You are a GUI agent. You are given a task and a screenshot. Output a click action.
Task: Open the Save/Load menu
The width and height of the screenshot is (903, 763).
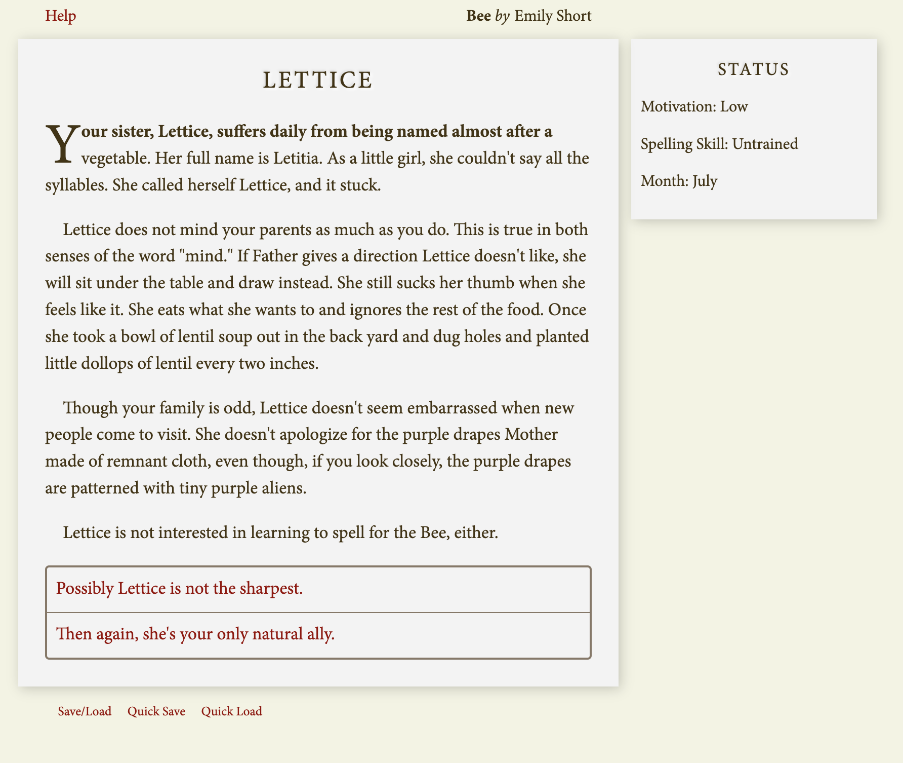click(85, 711)
